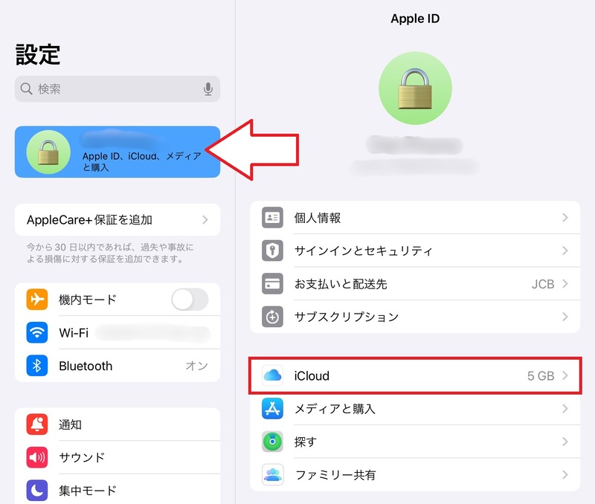Tap the 探す row chevron
The height and width of the screenshot is (504, 595).
[565, 442]
